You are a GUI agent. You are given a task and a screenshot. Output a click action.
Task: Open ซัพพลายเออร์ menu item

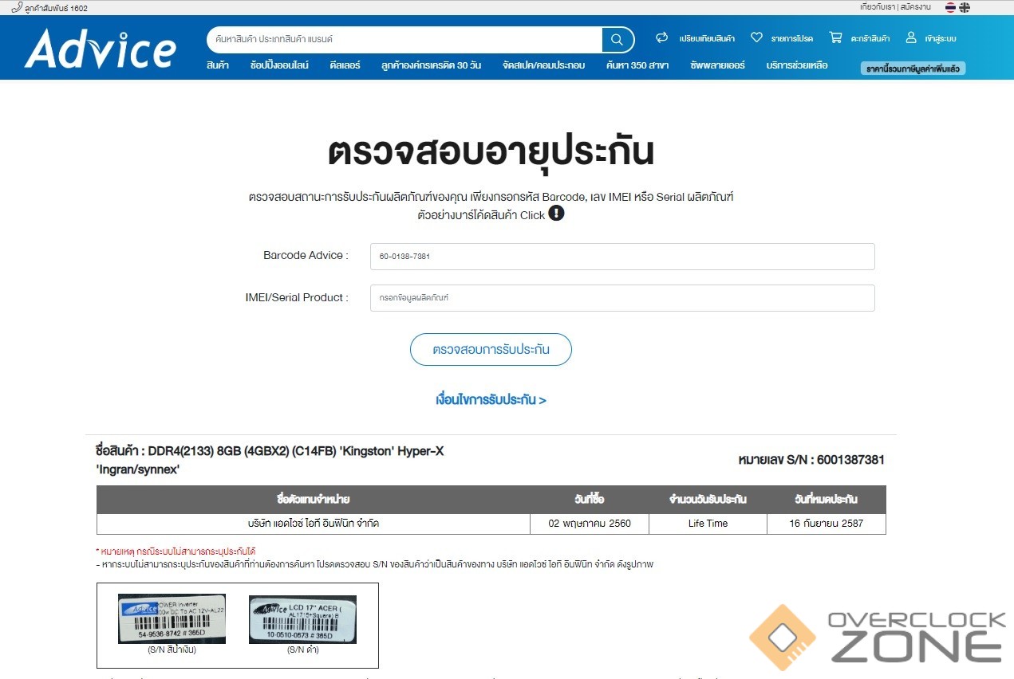pos(717,65)
